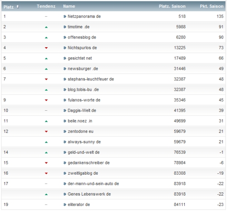Click the red down arrow for Nichtspurlos
Image resolution: width=227 pixels, height=211 pixels.
tap(46, 48)
